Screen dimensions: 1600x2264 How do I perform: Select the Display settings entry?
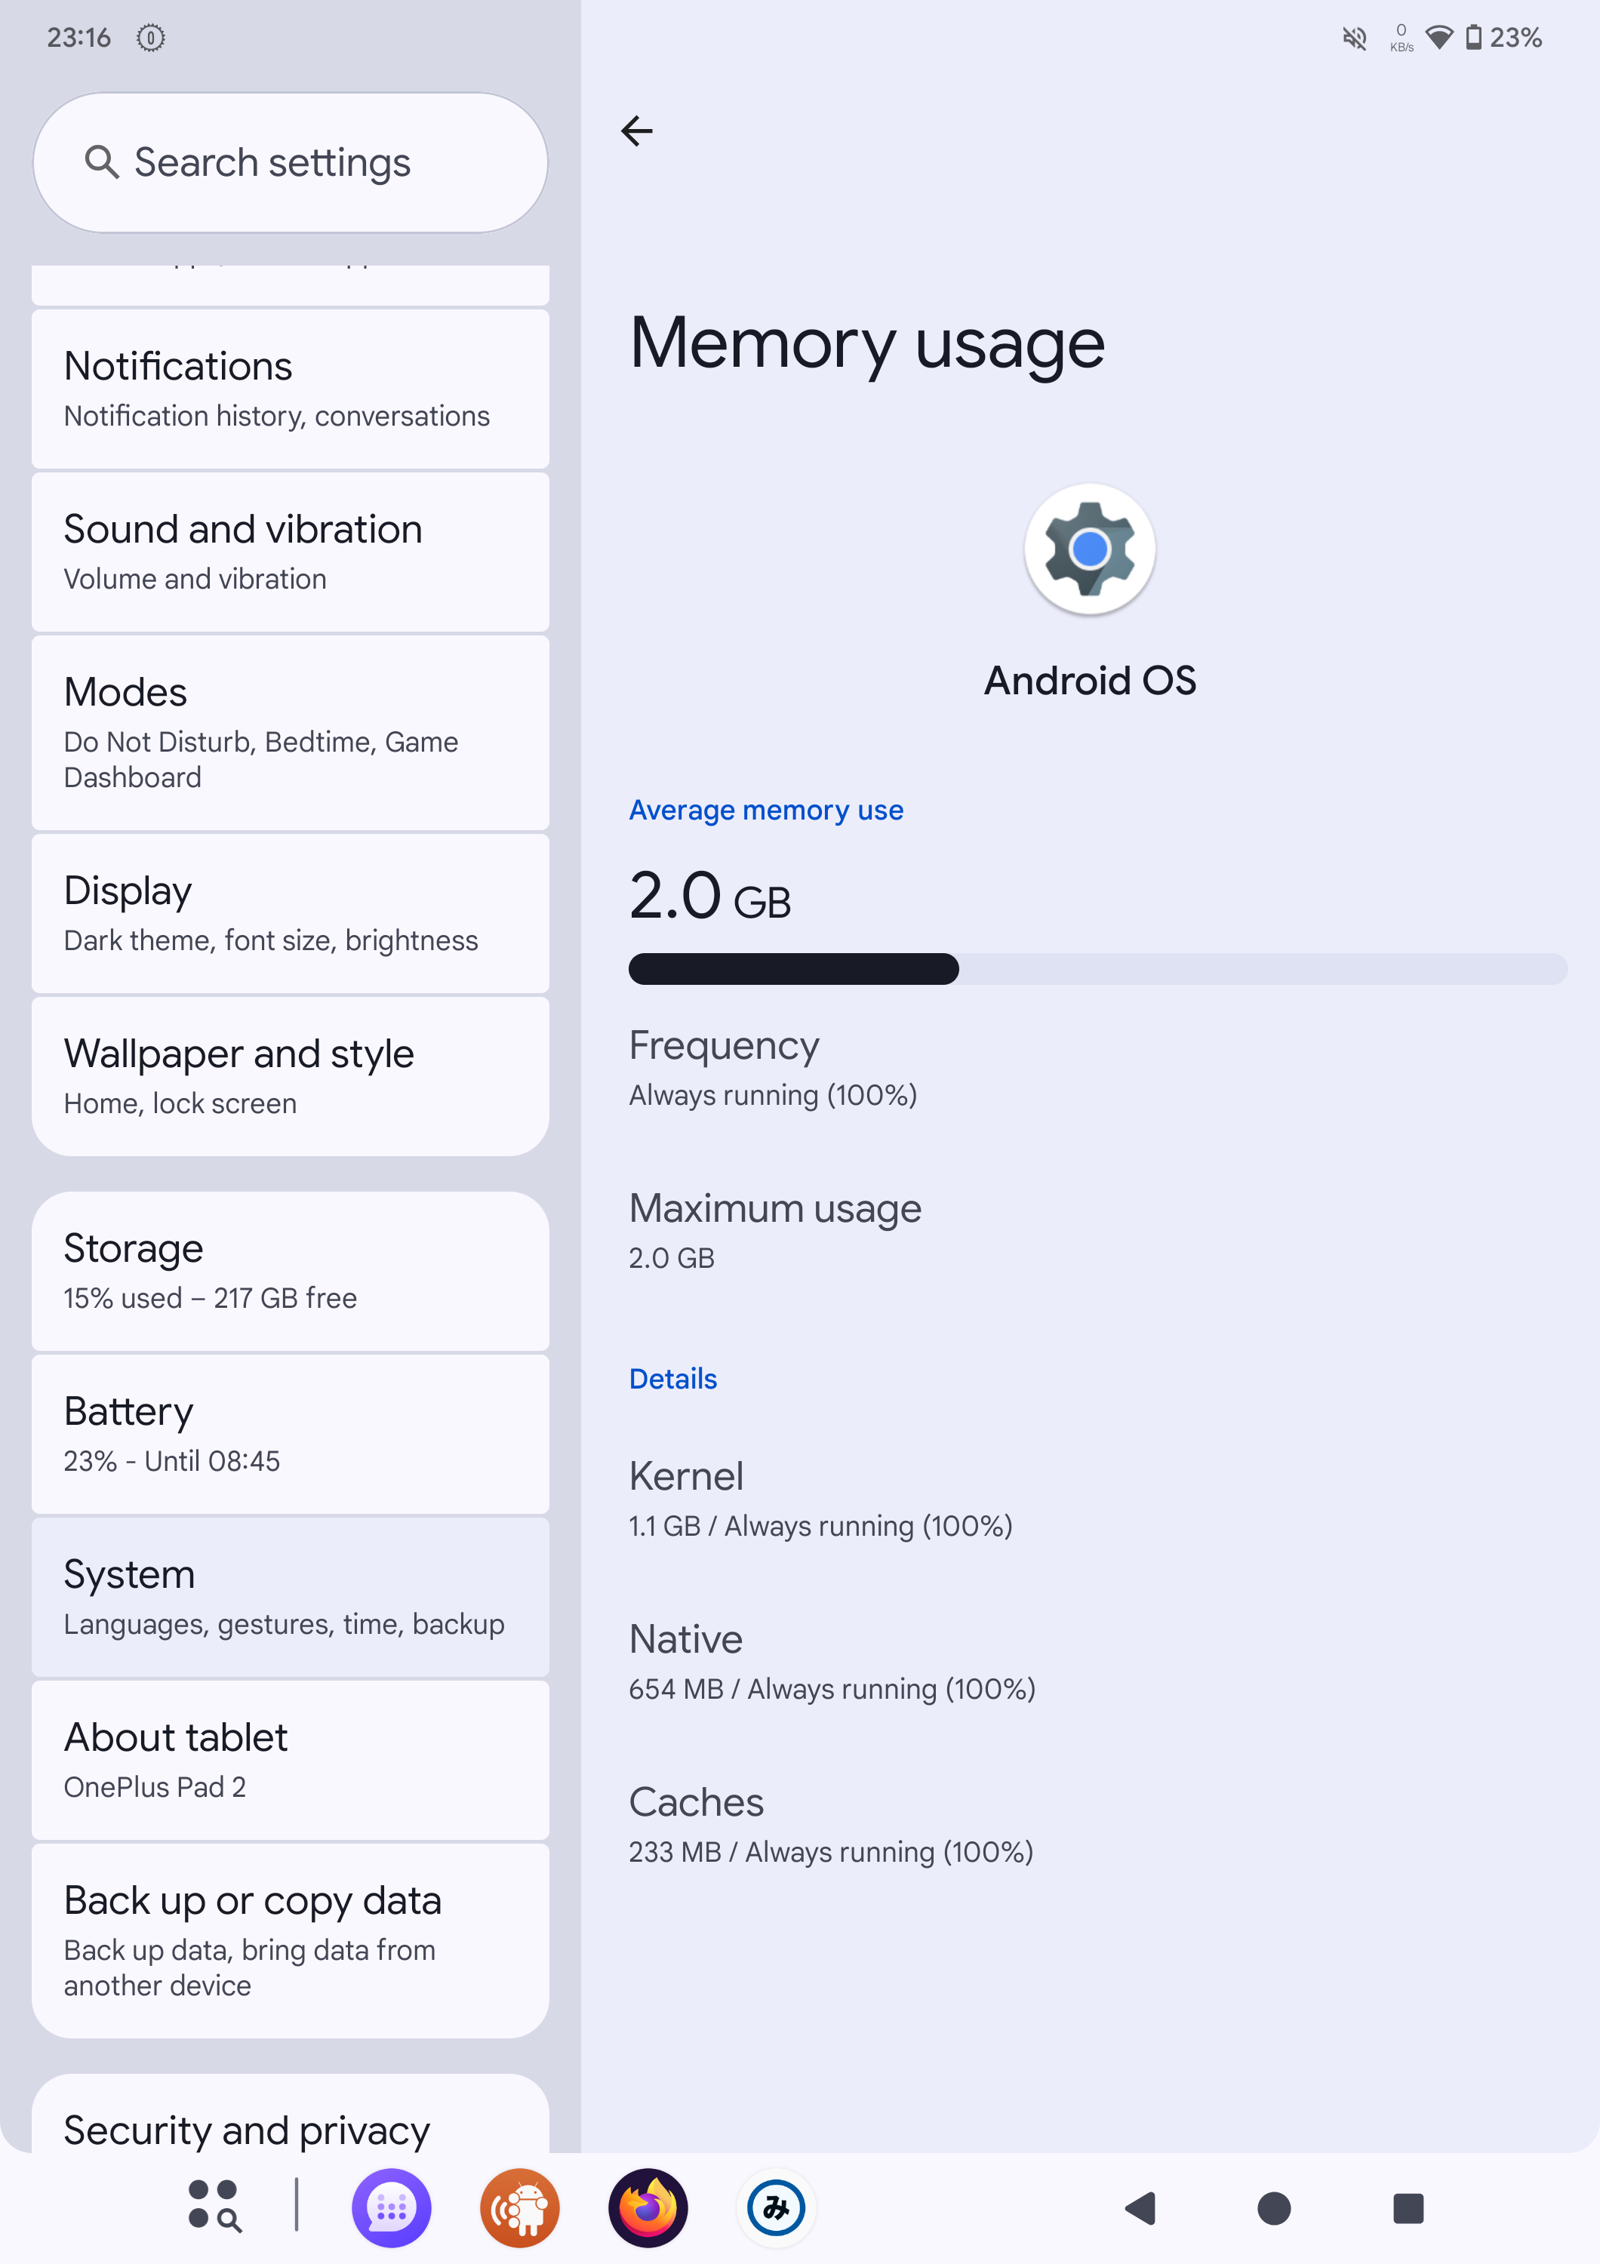[290, 913]
